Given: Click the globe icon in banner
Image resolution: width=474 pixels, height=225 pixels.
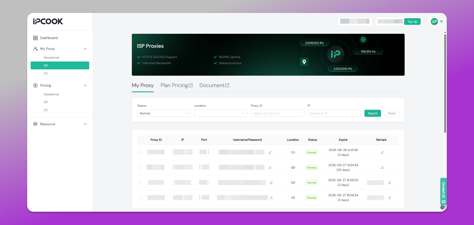Looking at the screenshot, I should [363, 40].
